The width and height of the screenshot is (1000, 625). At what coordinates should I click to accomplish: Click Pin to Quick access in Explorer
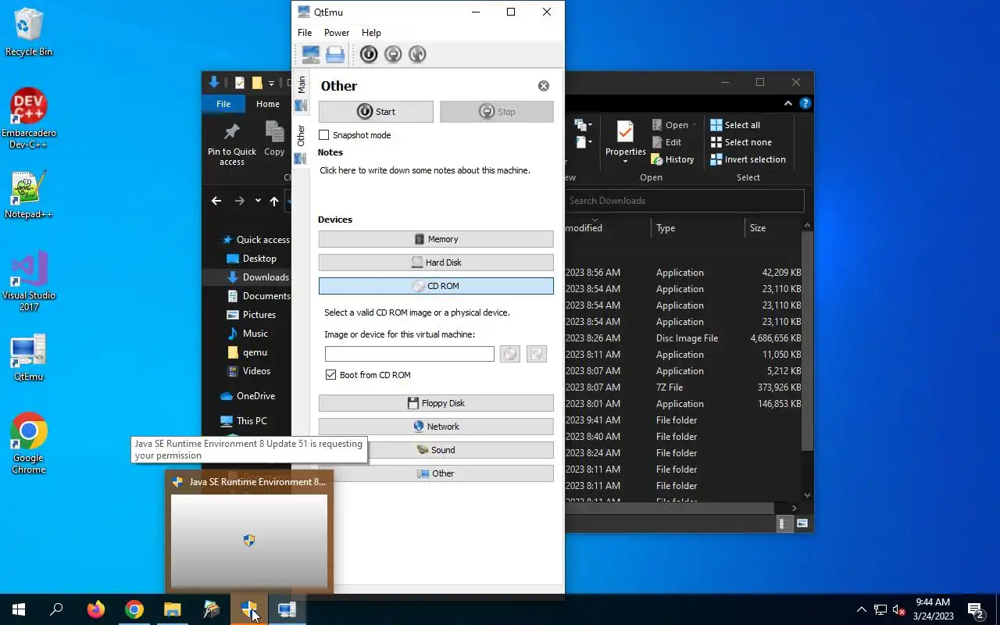pyautogui.click(x=232, y=145)
